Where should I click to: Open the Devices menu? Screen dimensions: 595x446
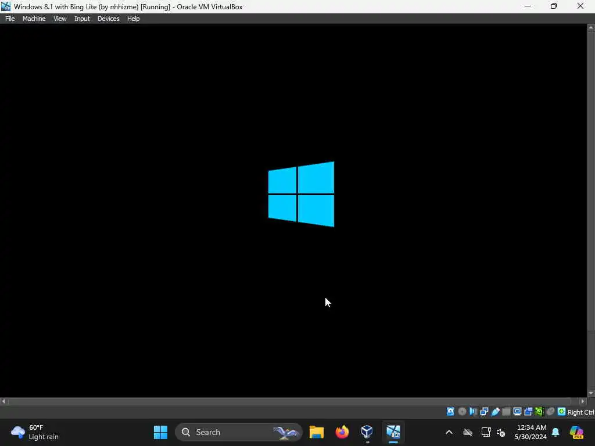pyautogui.click(x=108, y=19)
